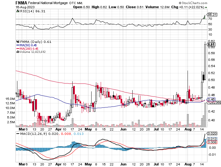Screen dimensions: 221x167
Task: Click the RSI axis label 30
Action: coord(210,29)
